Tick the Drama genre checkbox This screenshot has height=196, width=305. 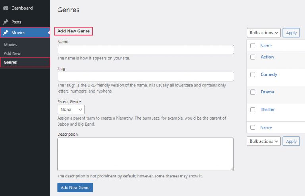(x=253, y=92)
